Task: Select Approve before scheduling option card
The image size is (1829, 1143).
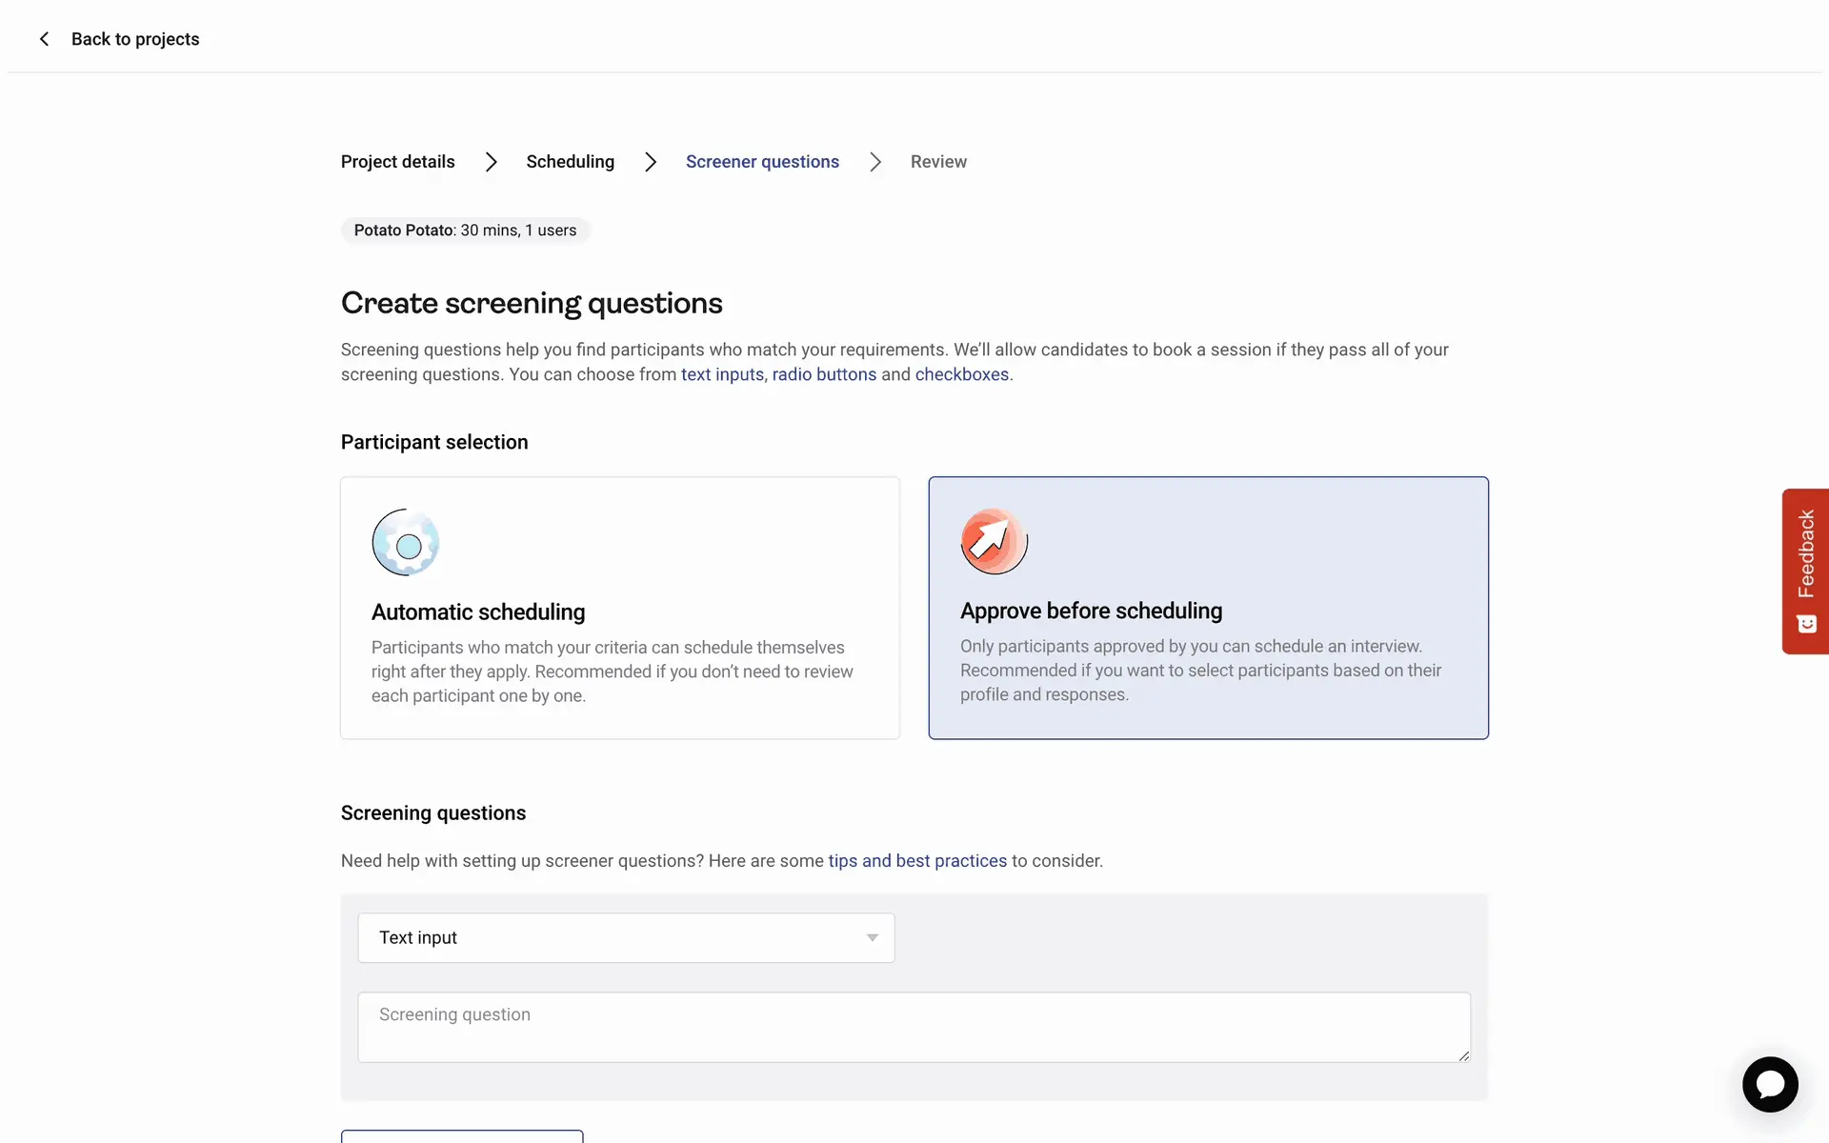Action: click(x=1208, y=608)
